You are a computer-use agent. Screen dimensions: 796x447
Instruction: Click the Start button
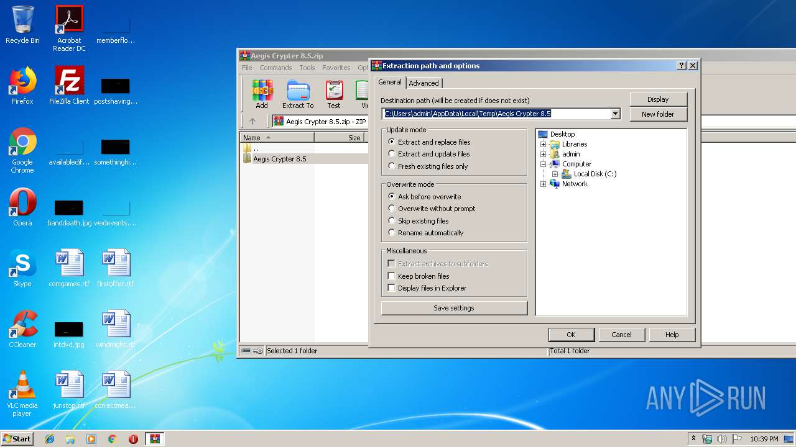pyautogui.click(x=17, y=439)
